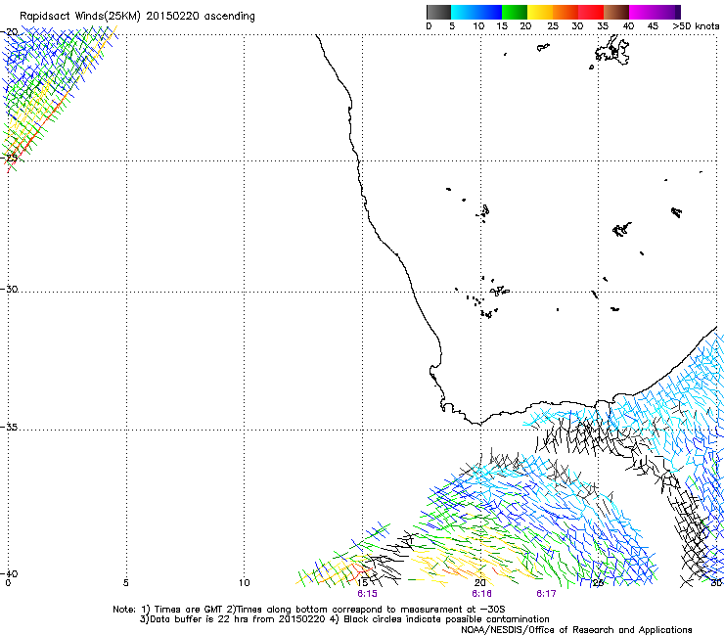This screenshot has height=636, width=724.
Task: Click the '-20' latitude axis label
Action: tap(10, 32)
